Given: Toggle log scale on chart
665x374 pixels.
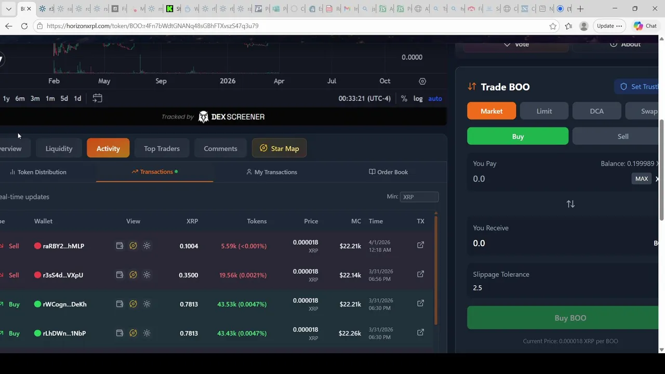Looking at the screenshot, I should click(418, 98).
